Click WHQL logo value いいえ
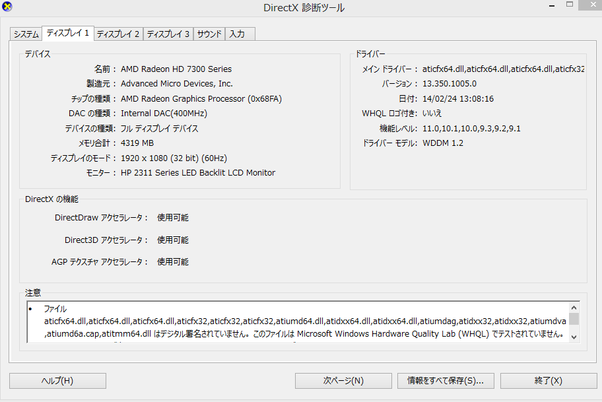 click(x=432, y=114)
